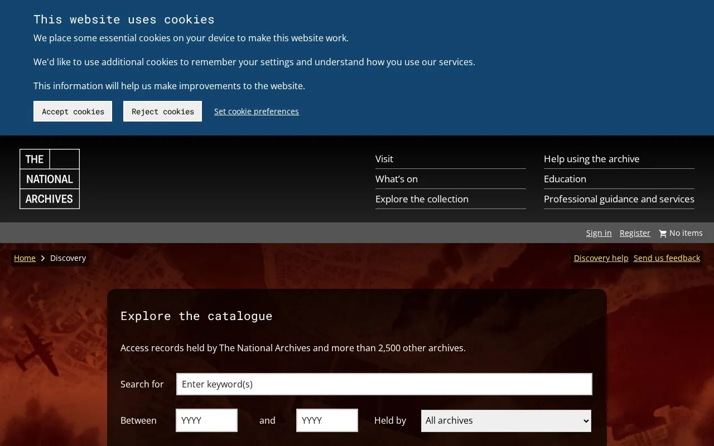
Task: Accept cookies button
Action: [x=73, y=111]
